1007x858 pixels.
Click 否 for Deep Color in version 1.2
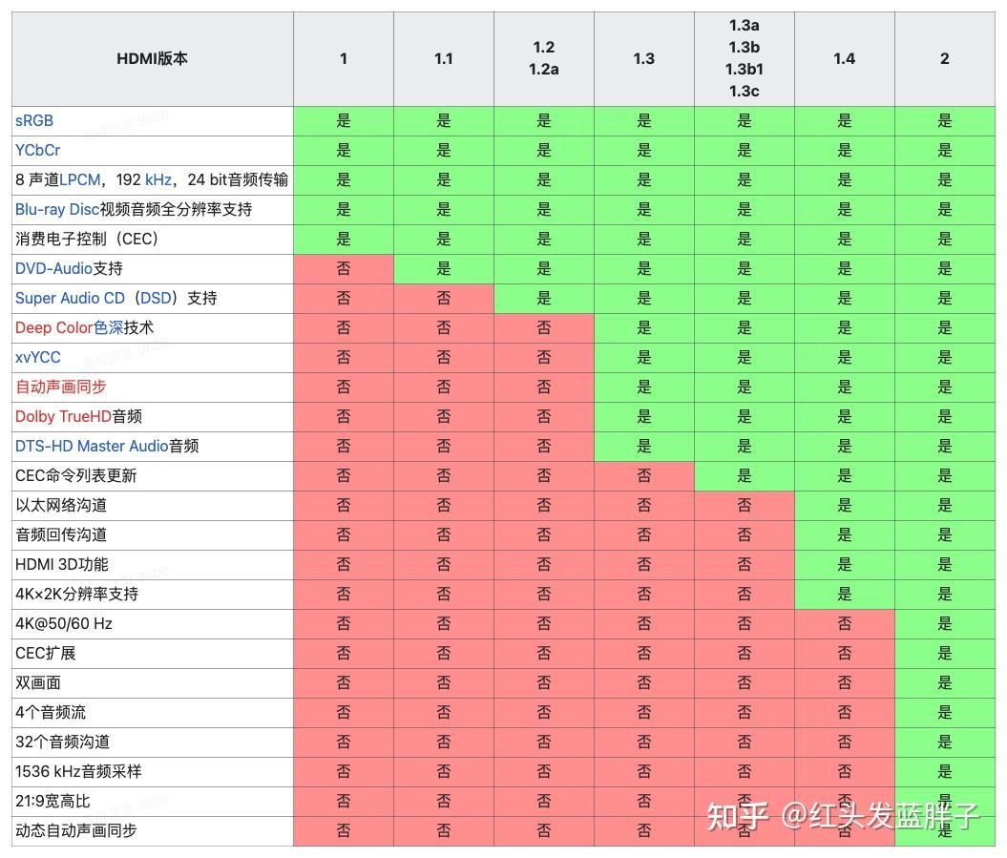(x=544, y=327)
